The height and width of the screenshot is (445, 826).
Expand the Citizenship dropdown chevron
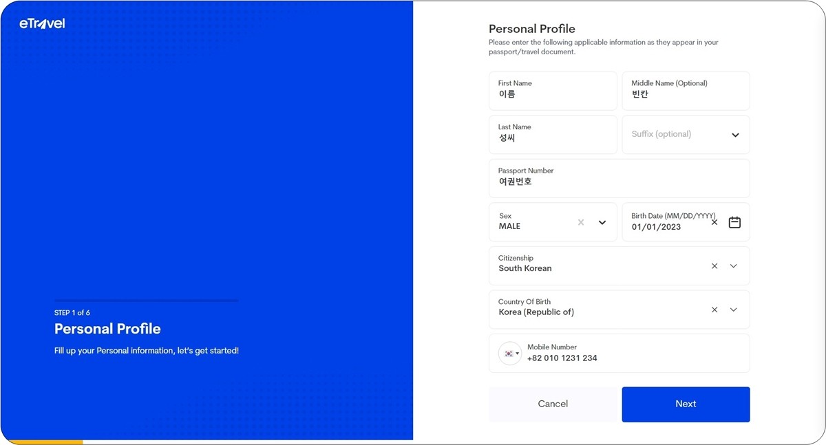tap(733, 265)
